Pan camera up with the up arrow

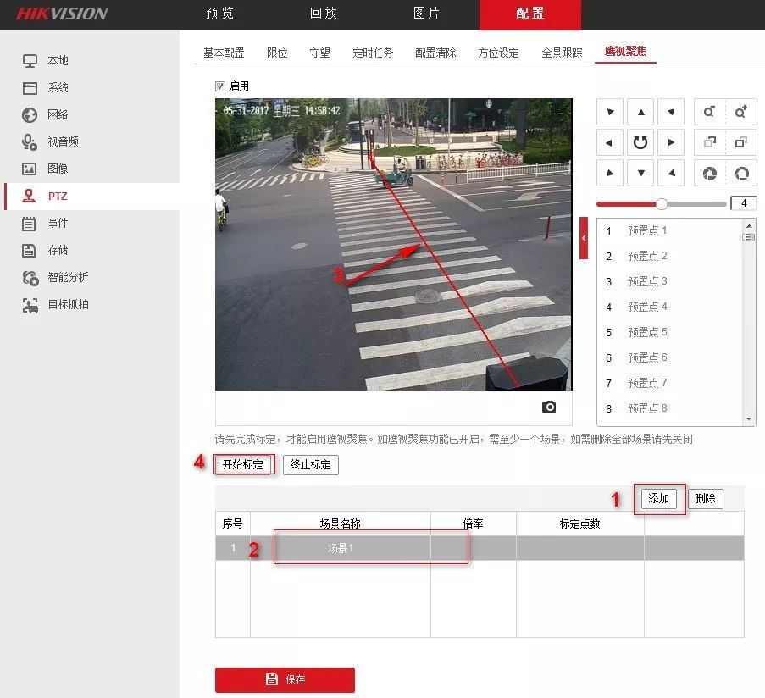click(640, 112)
